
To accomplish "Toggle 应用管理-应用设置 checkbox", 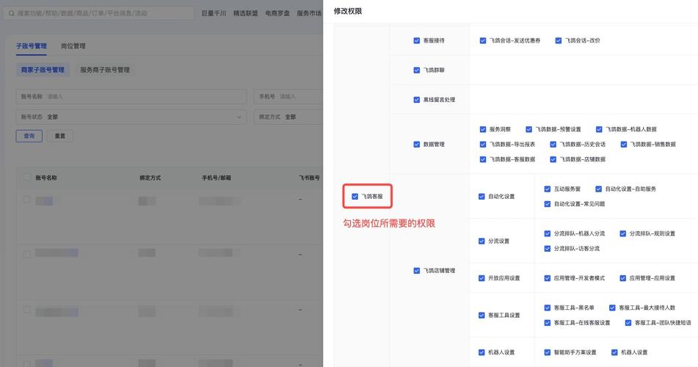I will point(623,278).
